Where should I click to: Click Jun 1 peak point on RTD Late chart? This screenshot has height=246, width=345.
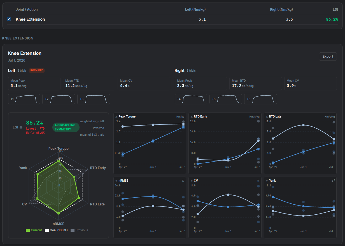click(303, 125)
